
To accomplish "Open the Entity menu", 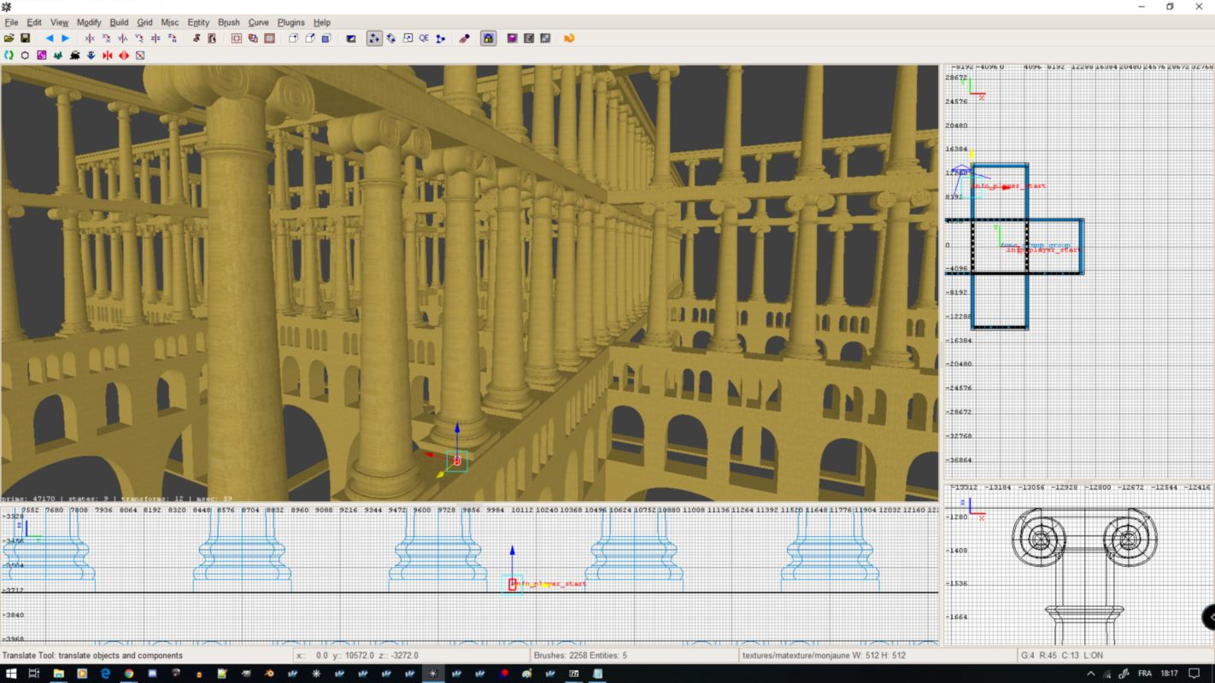I will (197, 22).
